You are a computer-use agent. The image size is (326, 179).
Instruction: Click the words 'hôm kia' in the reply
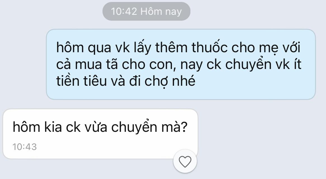point(37,127)
